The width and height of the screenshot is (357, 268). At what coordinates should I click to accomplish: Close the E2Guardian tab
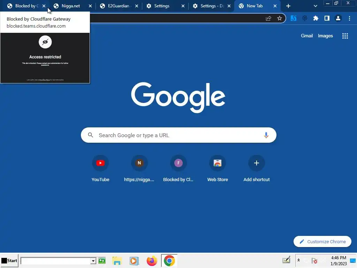click(x=137, y=6)
